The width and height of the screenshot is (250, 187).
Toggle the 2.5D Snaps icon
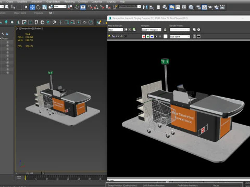pos(90,7)
